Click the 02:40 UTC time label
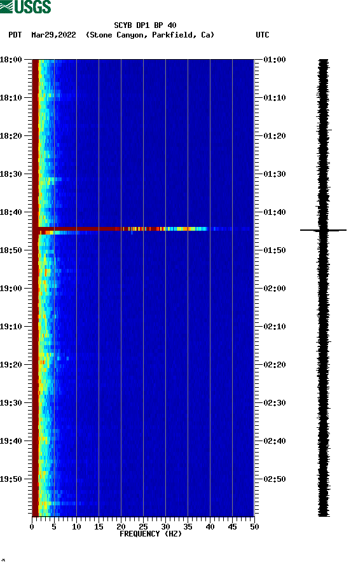Viewport: 351px width, 567px height. (x=275, y=441)
